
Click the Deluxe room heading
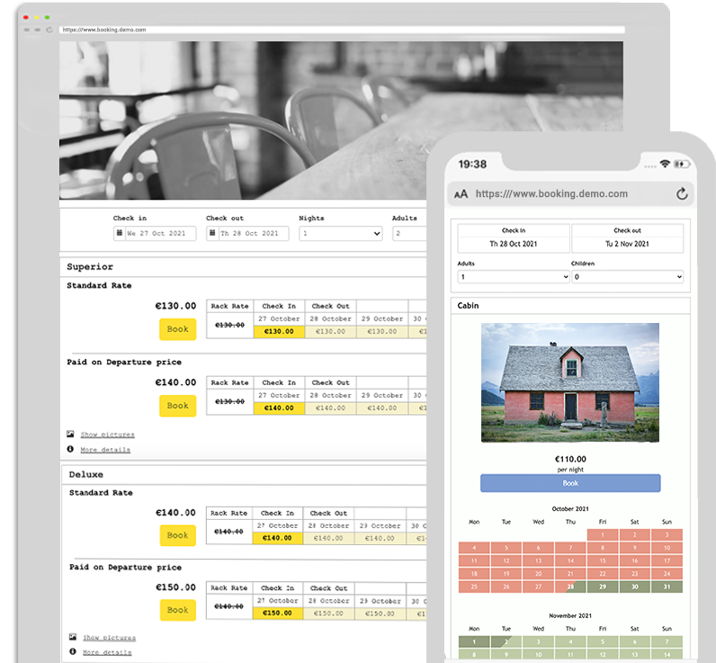(x=85, y=474)
